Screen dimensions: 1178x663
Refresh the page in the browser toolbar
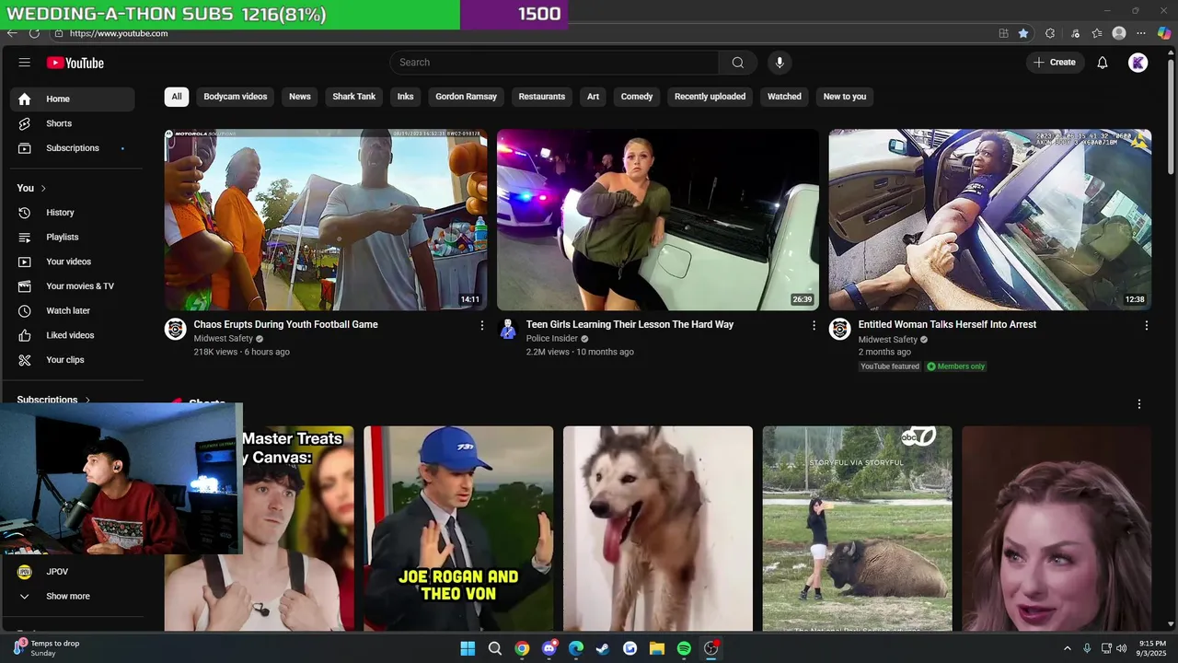34,33
